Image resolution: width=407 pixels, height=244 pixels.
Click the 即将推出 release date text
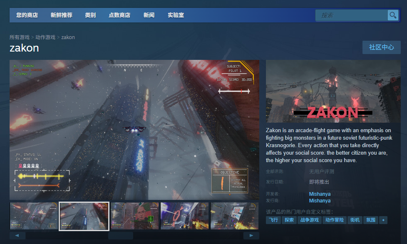click(319, 182)
